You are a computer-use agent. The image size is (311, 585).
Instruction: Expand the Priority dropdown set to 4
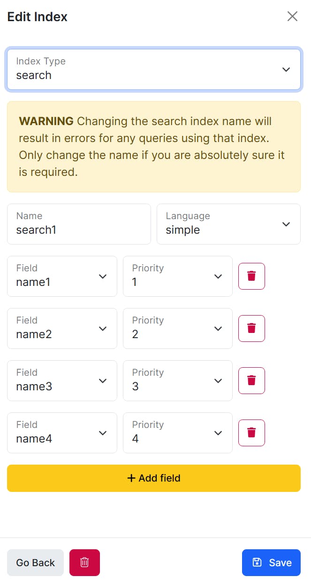pyautogui.click(x=177, y=433)
